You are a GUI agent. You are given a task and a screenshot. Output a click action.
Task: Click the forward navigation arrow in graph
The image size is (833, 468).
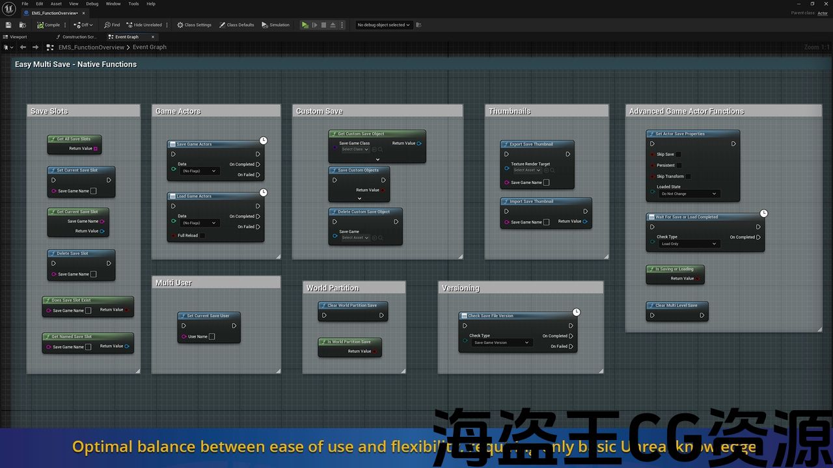click(36, 47)
